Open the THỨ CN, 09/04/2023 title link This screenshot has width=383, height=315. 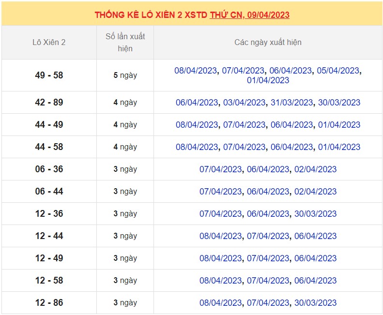249,15
